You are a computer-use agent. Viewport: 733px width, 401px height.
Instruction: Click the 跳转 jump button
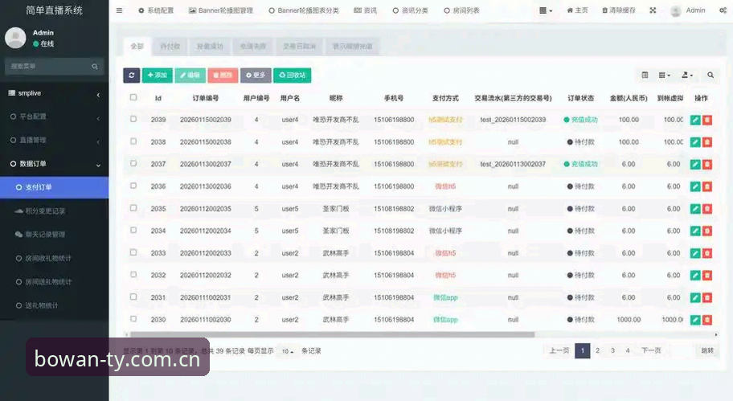[707, 350]
